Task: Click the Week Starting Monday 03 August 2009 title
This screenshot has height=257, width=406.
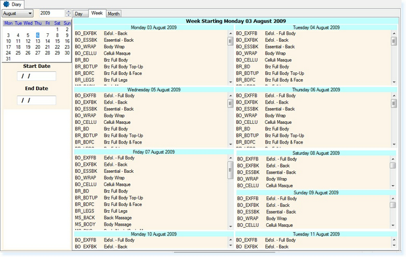Action: [235, 21]
